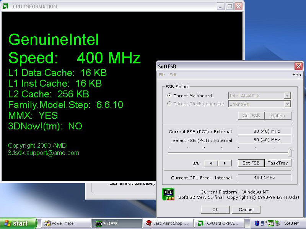Image resolution: width=306 pixels, height=229 pixels.
Task: Open the File menu in SoftFSB
Action: pos(162,75)
